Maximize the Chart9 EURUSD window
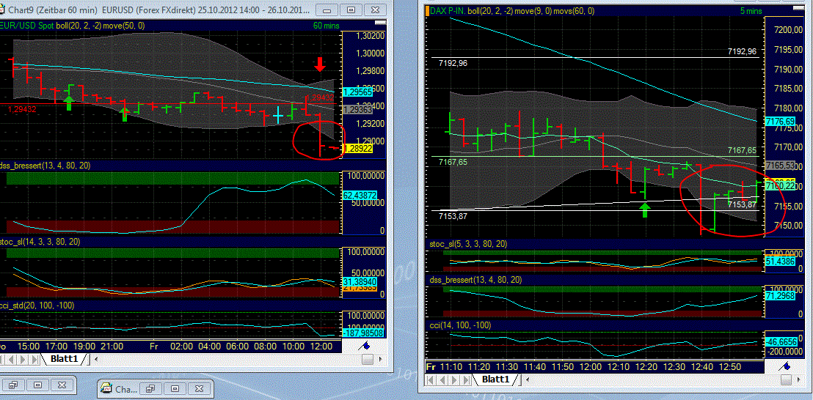 pos(351,10)
